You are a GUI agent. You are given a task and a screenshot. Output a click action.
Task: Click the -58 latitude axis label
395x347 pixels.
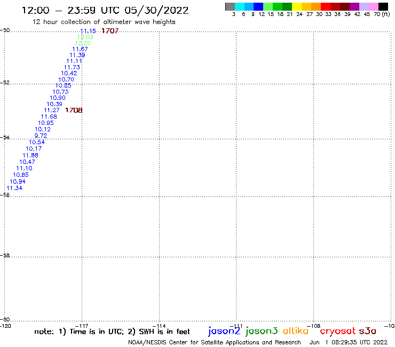pyautogui.click(x=5, y=255)
